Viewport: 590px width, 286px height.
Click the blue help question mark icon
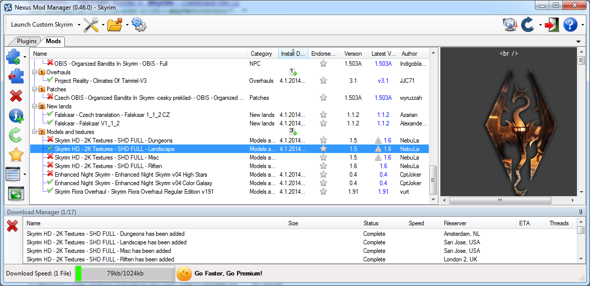click(x=570, y=25)
